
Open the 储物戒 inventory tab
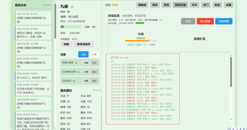pyautogui.click(x=142, y=5)
